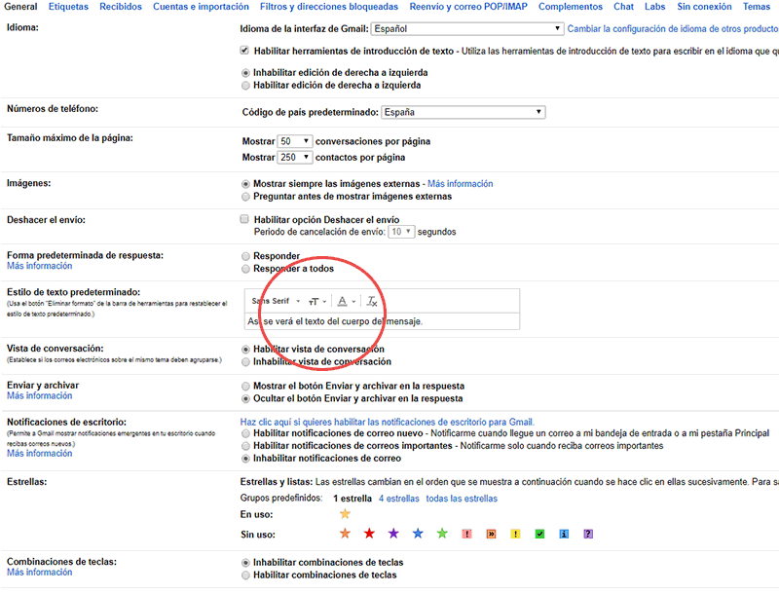Select Preguntar antes de mostrar imágenes externas
The height and width of the screenshot is (594, 779).
pos(245,197)
